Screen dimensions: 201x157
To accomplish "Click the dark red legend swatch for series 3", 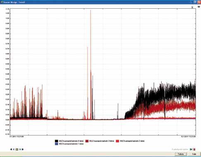I will click(x=87, y=141).
